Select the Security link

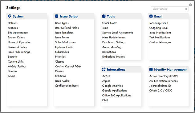[13, 57]
